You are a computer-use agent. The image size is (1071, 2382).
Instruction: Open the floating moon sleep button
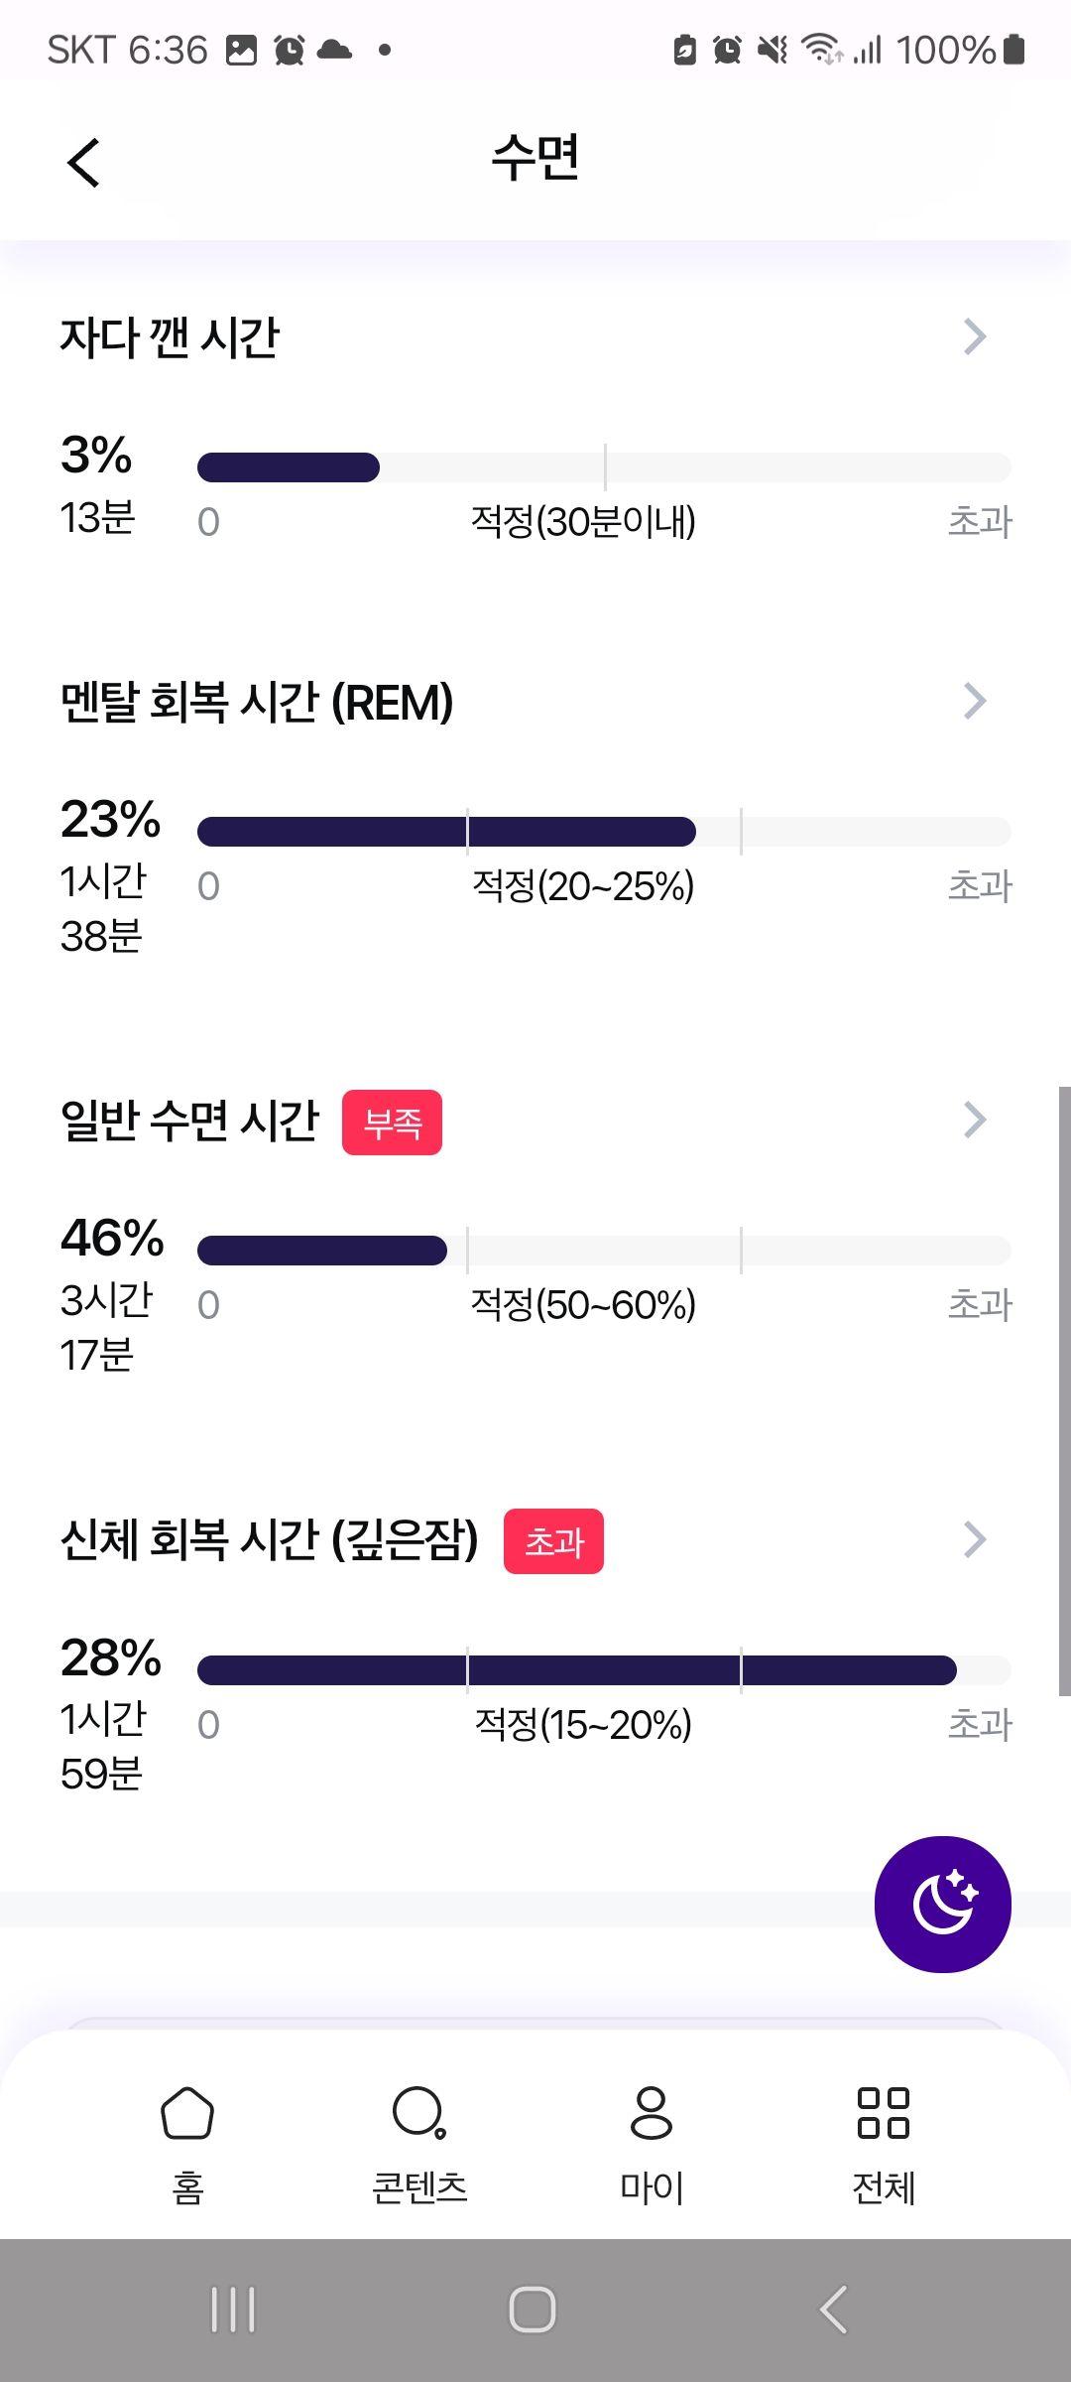point(942,1905)
